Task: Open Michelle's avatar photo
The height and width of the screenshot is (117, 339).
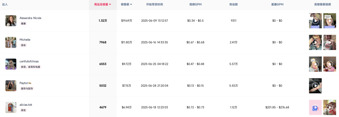Action: 11,42
